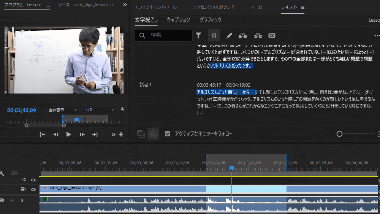Image resolution: width=380 pixels, height=214 pixels.
Task: Click the pencil edit transcript icon
Action: (229, 36)
